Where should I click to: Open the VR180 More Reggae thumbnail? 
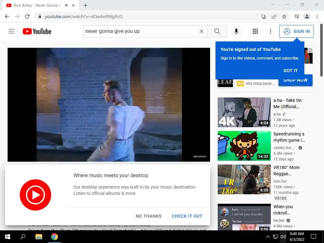click(x=244, y=179)
